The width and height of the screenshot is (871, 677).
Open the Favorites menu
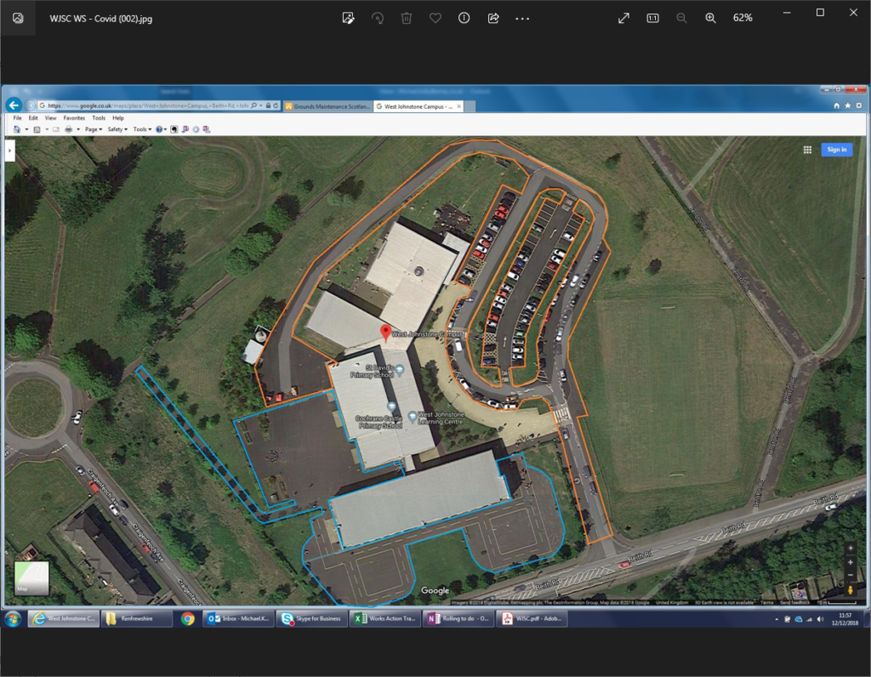74,117
